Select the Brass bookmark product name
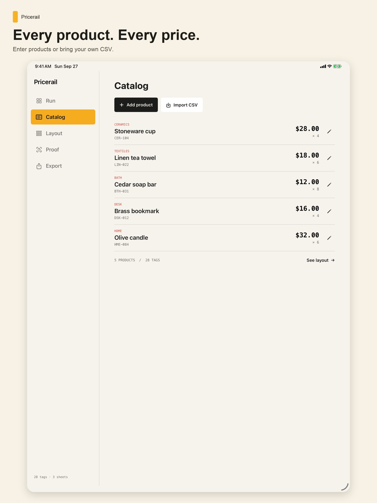 [136, 211]
